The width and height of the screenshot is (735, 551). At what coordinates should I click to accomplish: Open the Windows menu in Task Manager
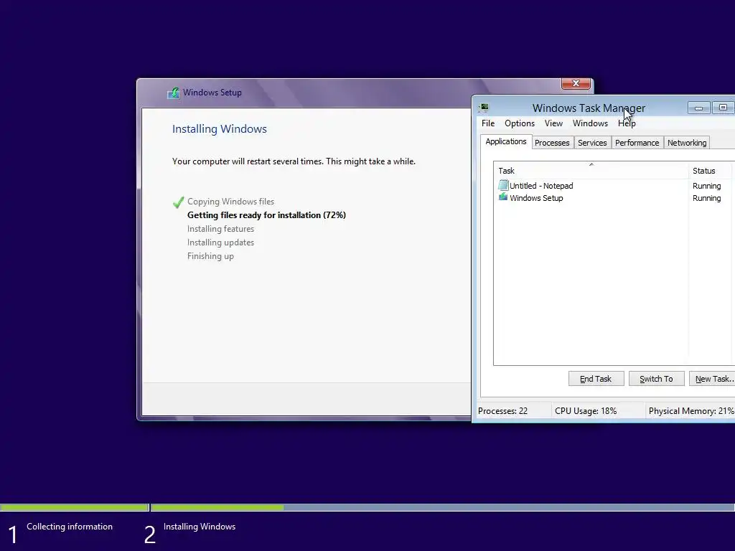coord(590,123)
